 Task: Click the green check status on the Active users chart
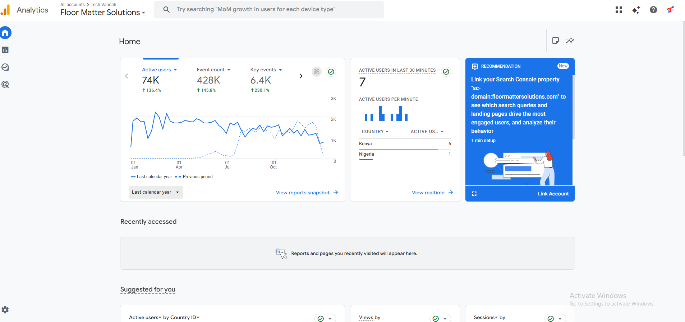[331, 72]
